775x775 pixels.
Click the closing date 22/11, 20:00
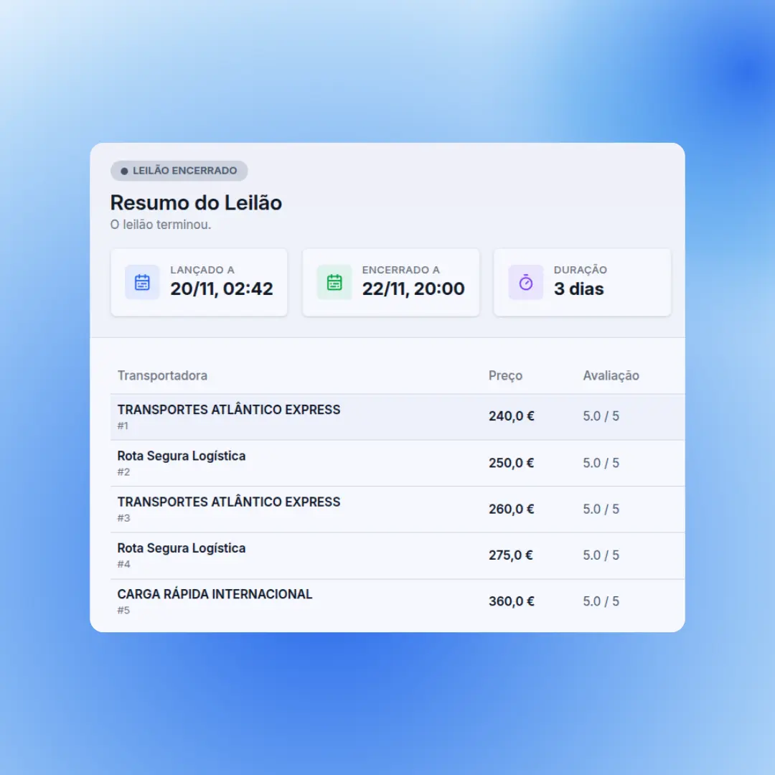pos(413,289)
